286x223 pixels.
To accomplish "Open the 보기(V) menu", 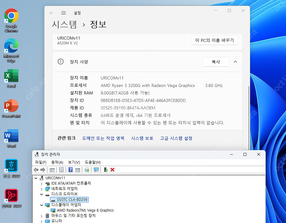I will coord(74,162).
